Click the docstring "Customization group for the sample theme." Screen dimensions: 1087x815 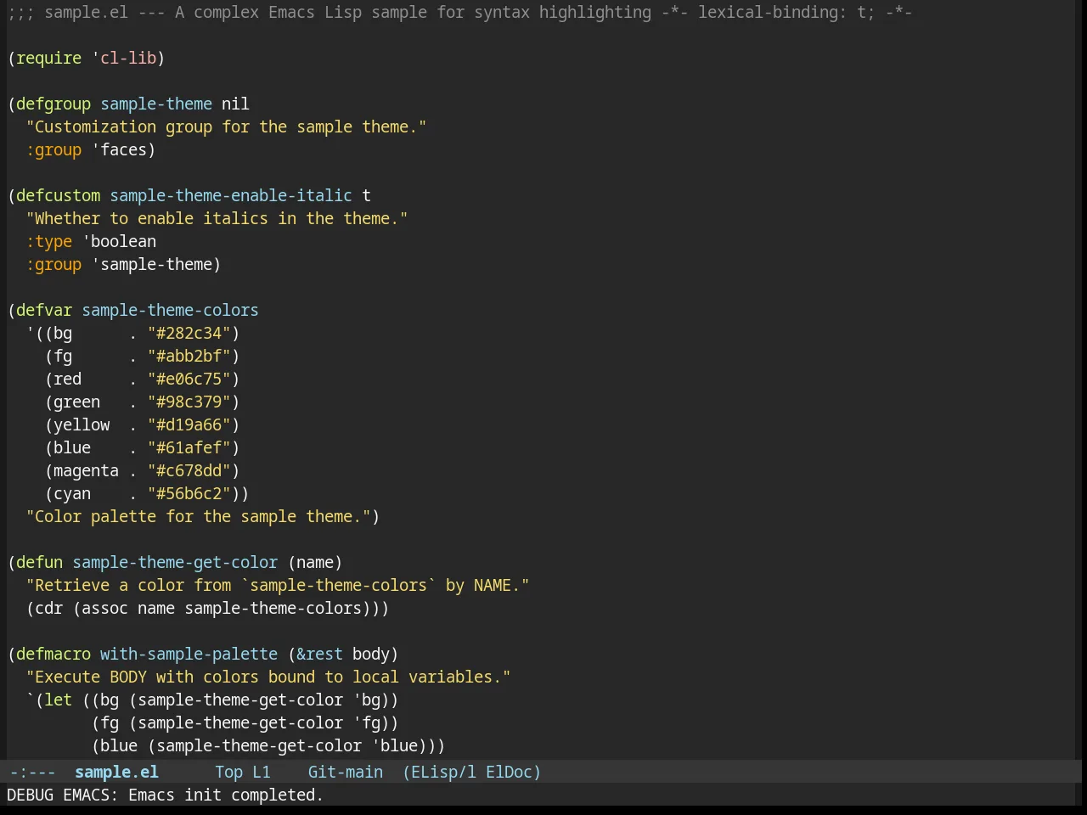click(226, 126)
